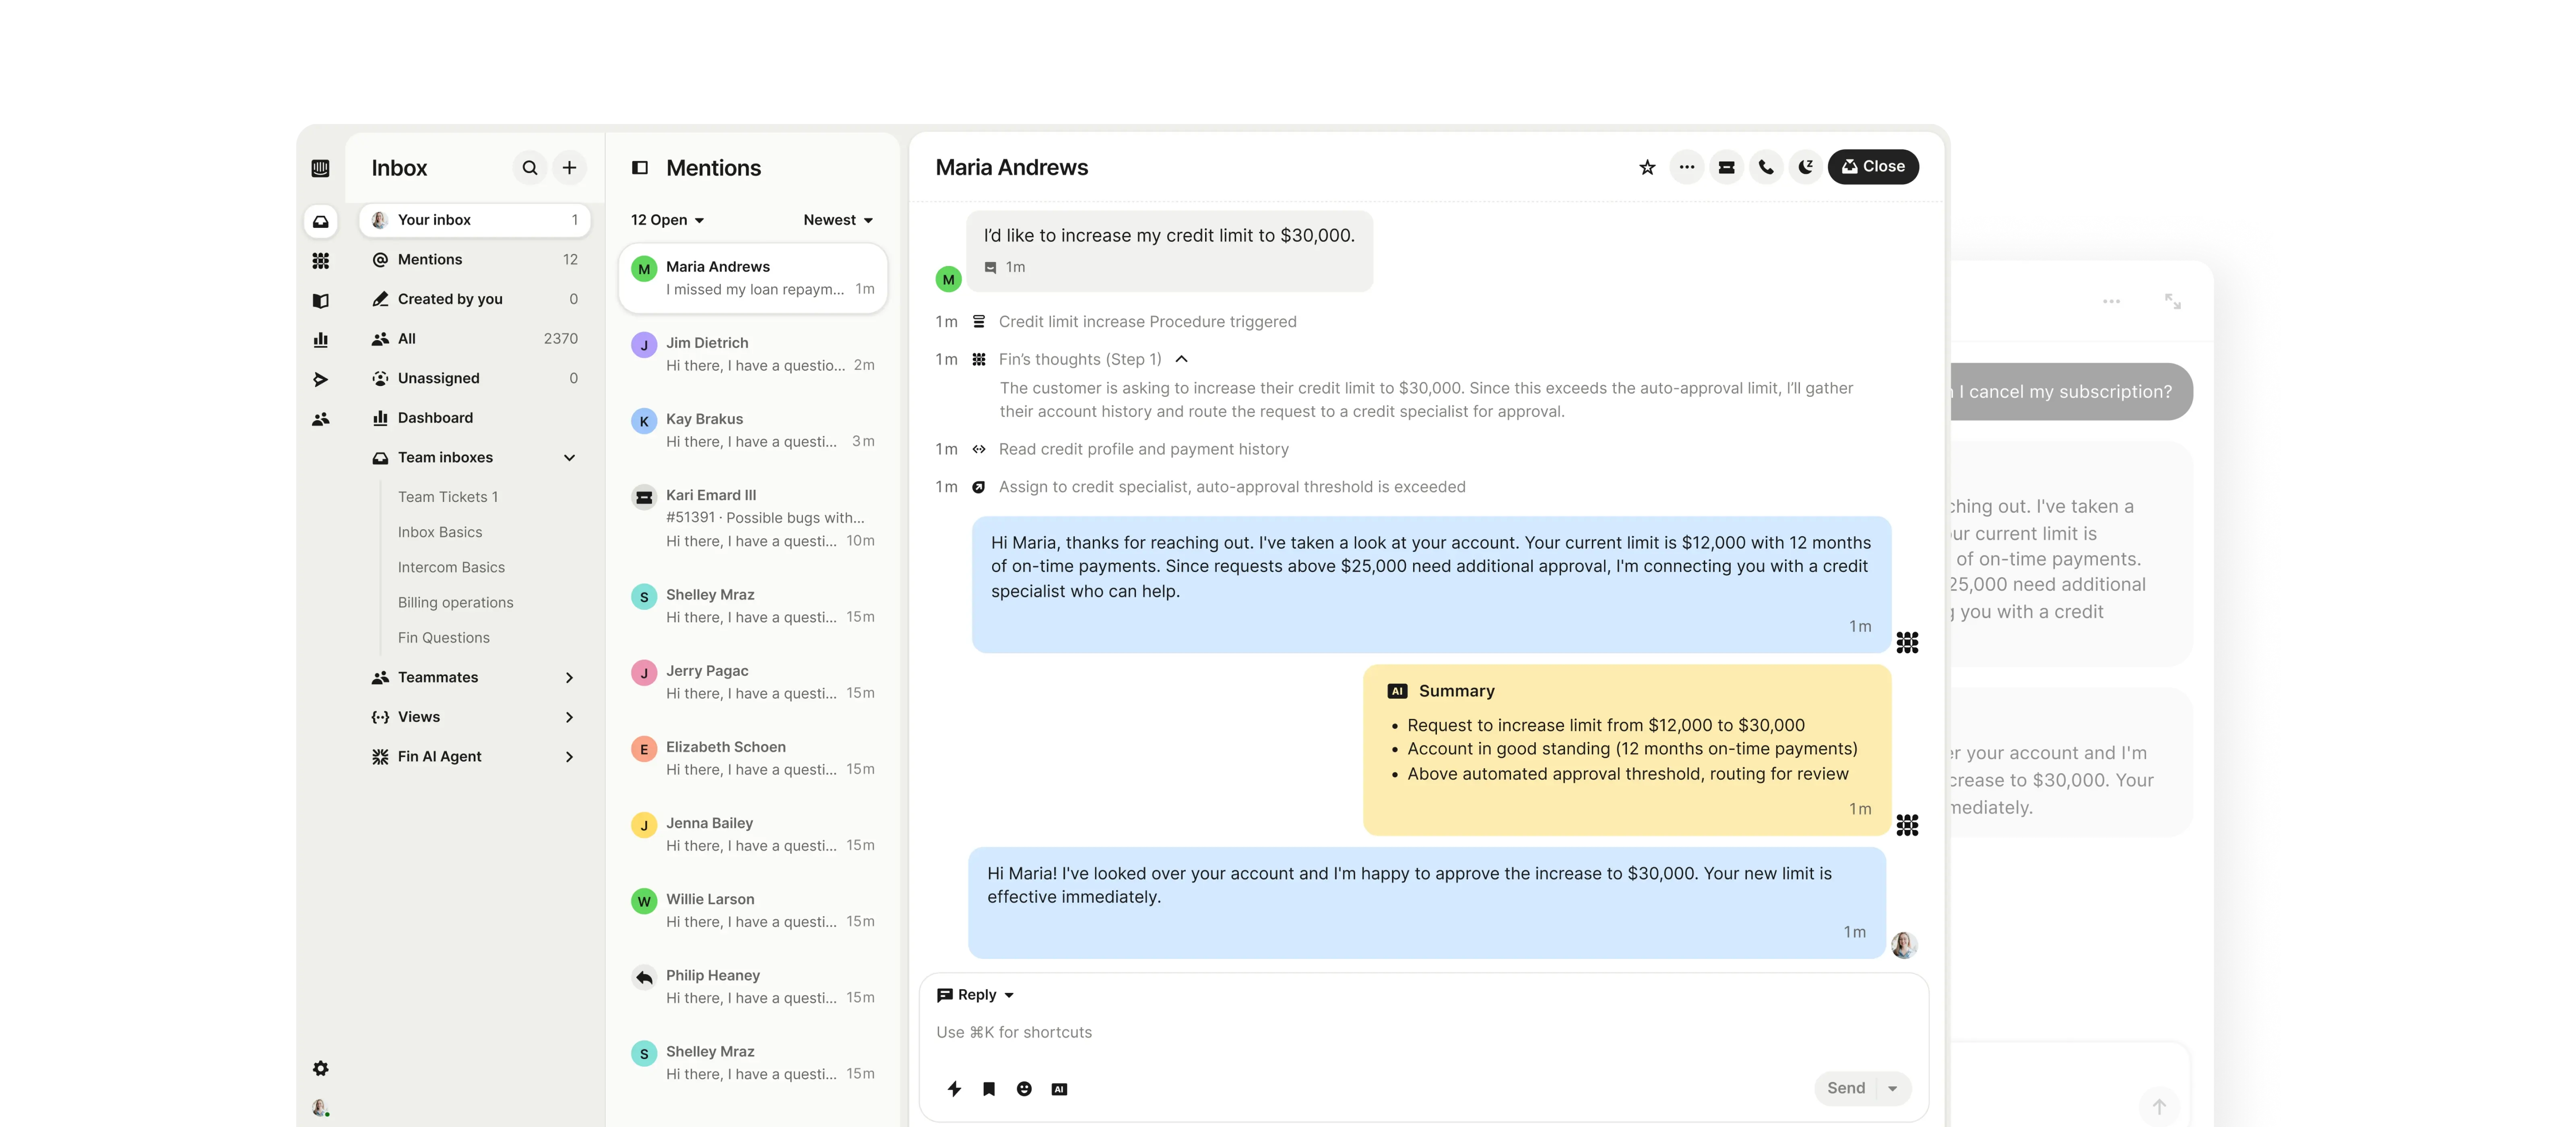This screenshot has height=1127, width=2576.
Task: Click 'Assign to credit specialist' step text
Action: point(1232,487)
